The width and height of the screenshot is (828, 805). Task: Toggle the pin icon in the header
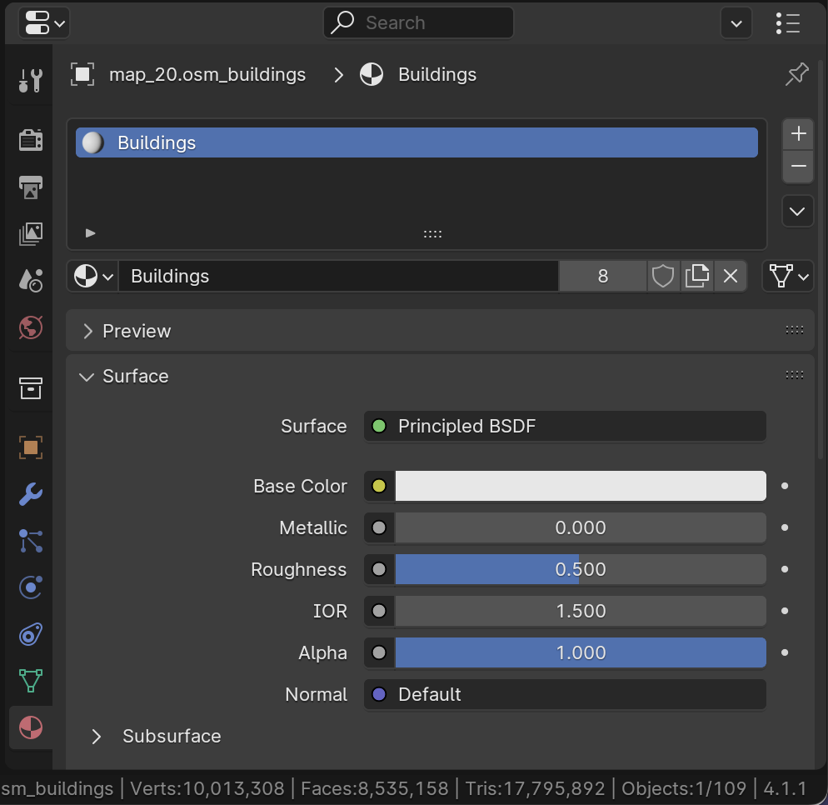click(x=796, y=75)
